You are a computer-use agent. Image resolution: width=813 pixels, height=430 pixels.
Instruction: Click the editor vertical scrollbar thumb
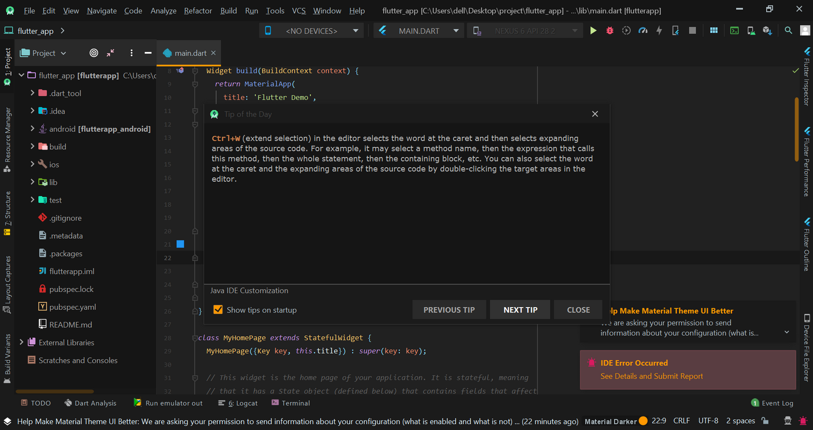click(x=797, y=129)
